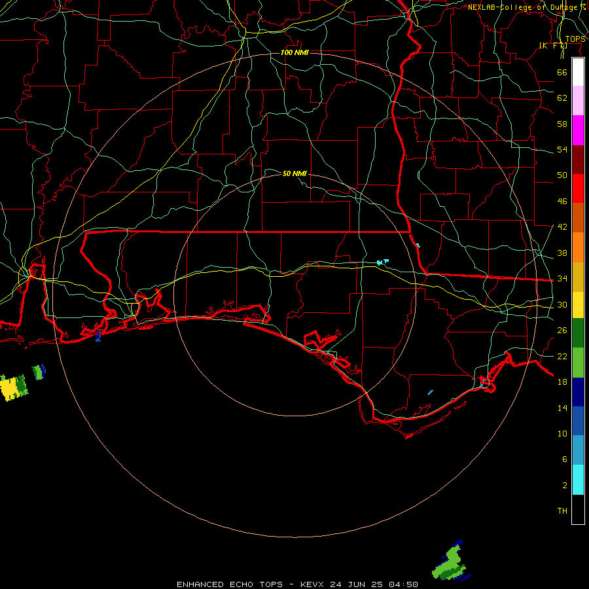Click the black TH threshold legend swatch

578,509
